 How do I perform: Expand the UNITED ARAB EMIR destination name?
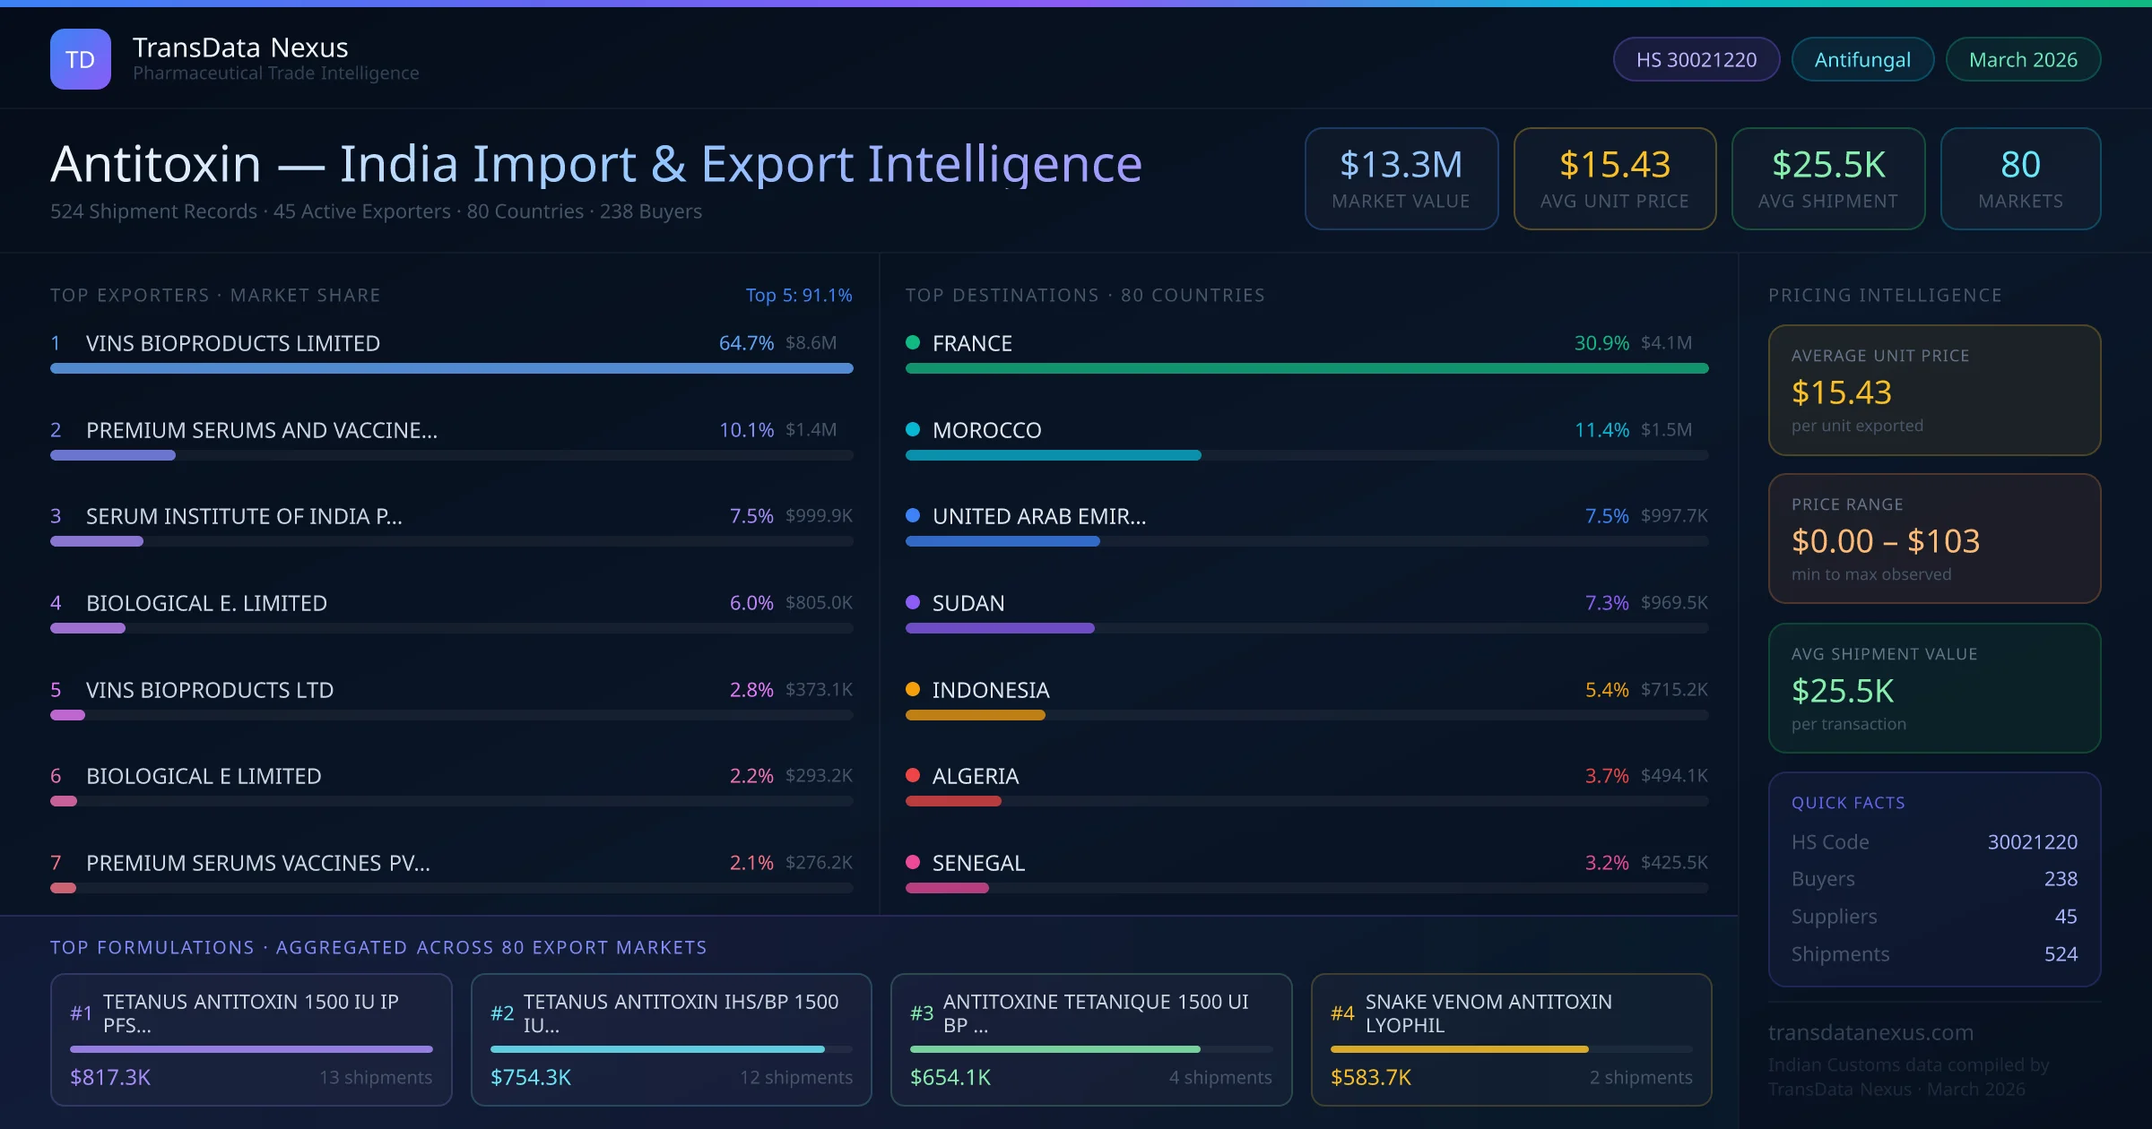(x=1038, y=516)
